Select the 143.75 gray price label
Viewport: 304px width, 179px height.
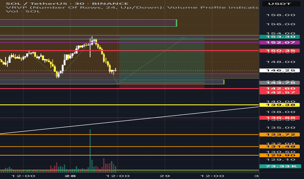click(x=280, y=83)
